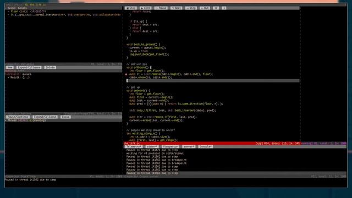Screen dimensions: 352x198
Task: Click Expand/Collapse in the threads panel
Action: 45,117
